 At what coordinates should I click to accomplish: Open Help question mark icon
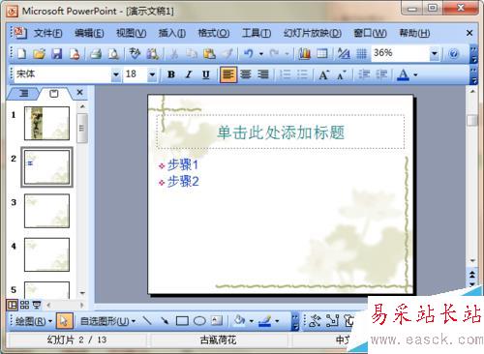453,53
